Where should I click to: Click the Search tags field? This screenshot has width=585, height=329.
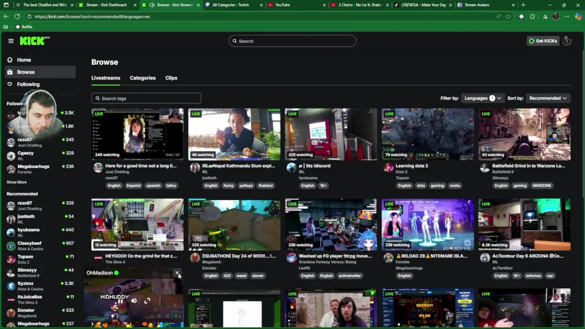(x=146, y=98)
